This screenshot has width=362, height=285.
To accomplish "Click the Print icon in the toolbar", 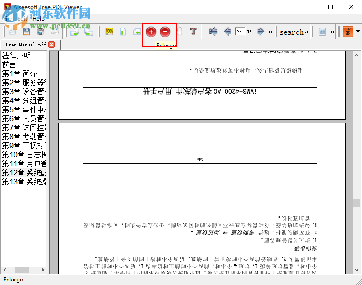I will (x=39, y=32).
